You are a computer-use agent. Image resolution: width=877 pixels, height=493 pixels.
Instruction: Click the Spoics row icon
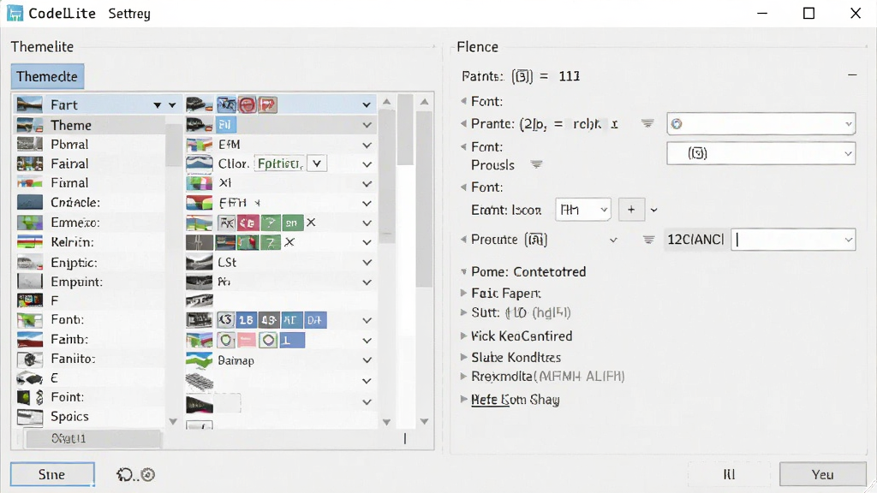point(30,417)
